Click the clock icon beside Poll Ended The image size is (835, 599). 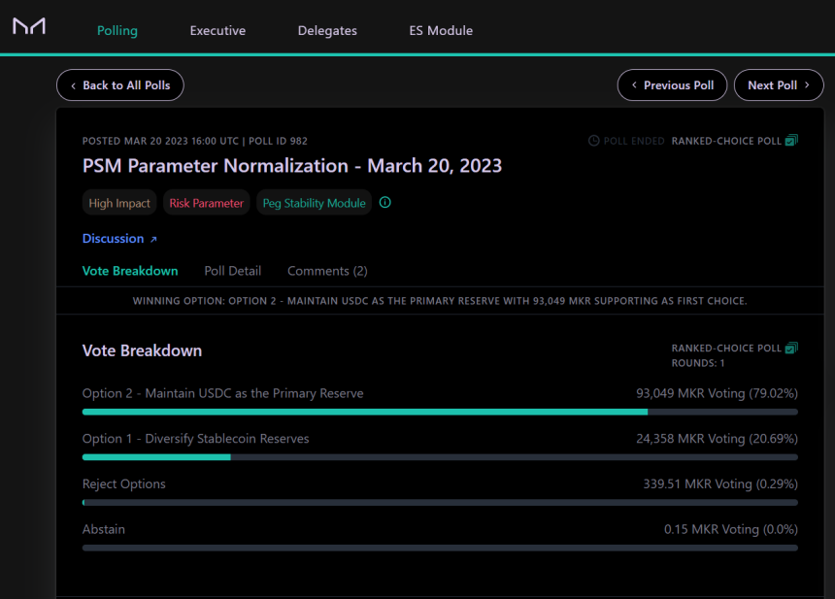(594, 141)
